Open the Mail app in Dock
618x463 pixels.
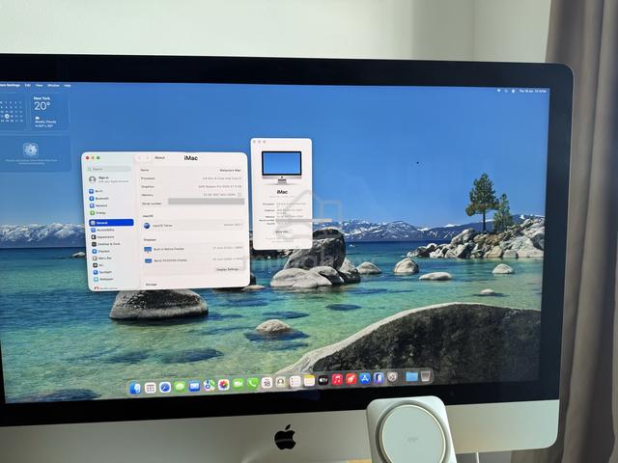click(x=194, y=386)
